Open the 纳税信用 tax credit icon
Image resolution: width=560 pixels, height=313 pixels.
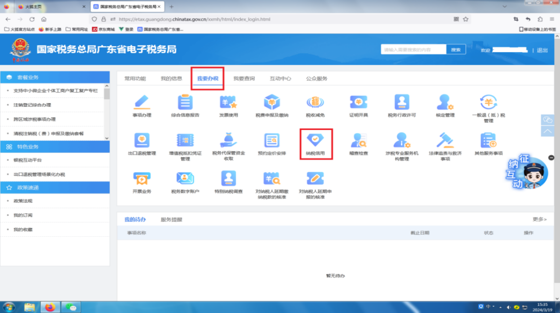click(x=315, y=141)
